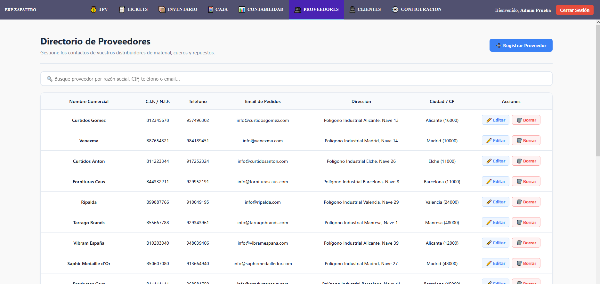This screenshot has width=600, height=284.
Task: Click the plus icon on Registrar Proveedor
Action: [499, 45]
